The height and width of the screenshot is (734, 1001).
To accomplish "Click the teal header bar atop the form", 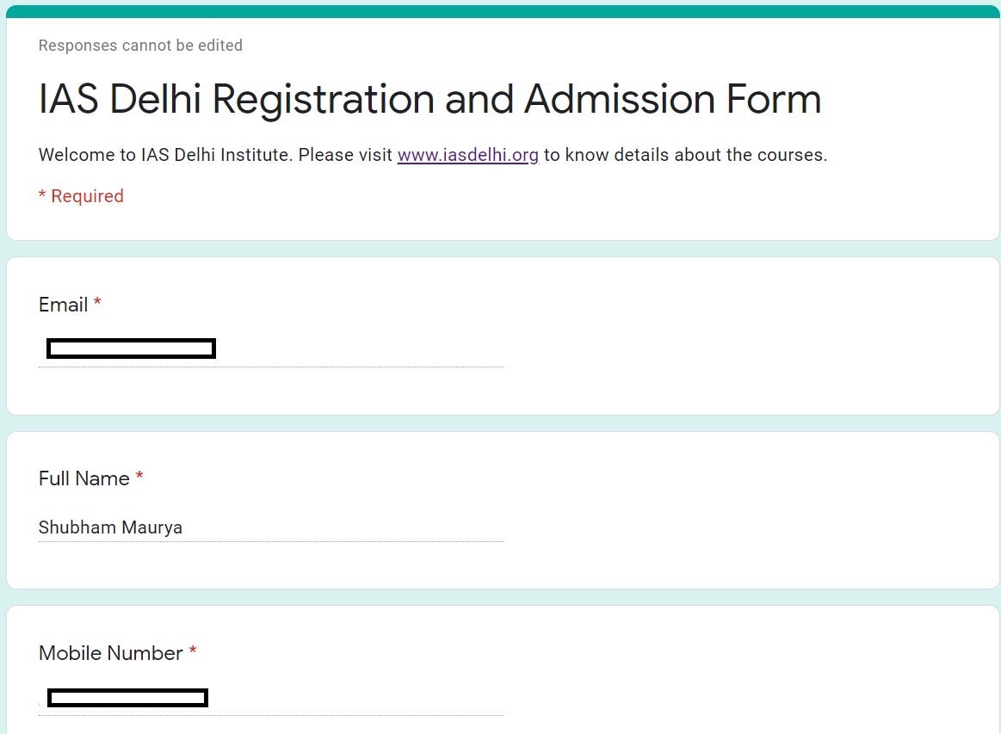I will coord(500,11).
